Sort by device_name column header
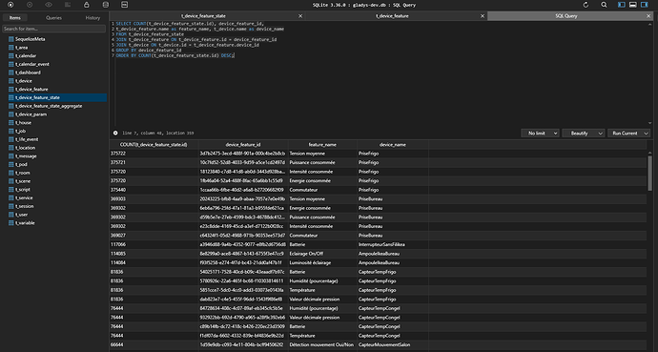The image size is (658, 352). pyautogui.click(x=392, y=145)
